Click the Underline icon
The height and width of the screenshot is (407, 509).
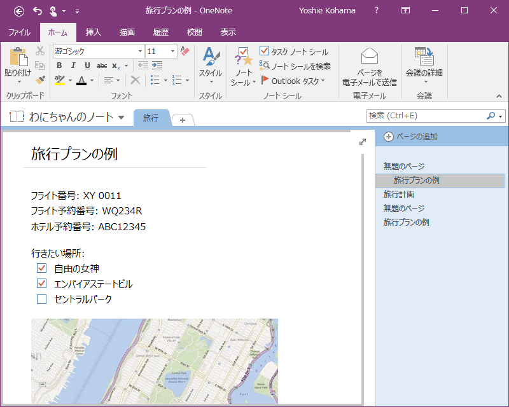click(87, 66)
